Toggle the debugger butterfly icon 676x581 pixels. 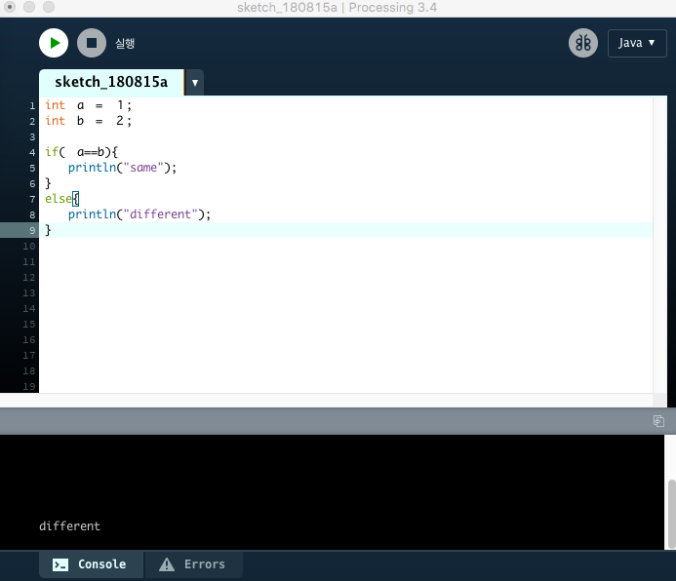pyautogui.click(x=583, y=43)
